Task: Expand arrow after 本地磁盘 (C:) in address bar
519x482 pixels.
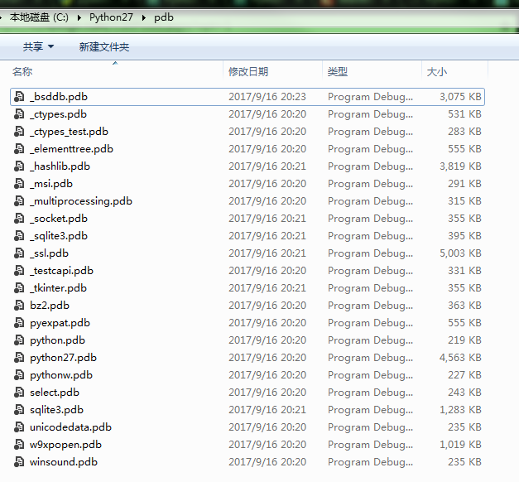Action: tap(79, 17)
